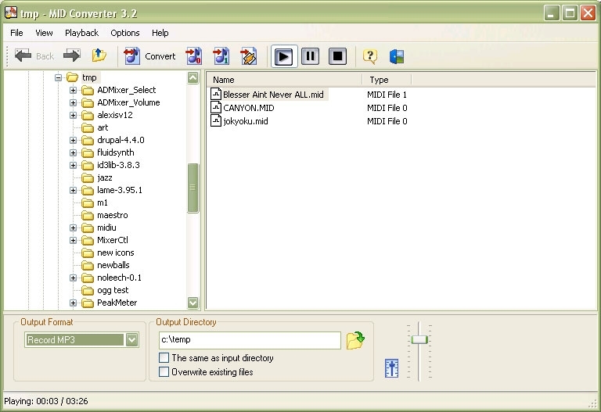Click the jazz folder icon
The image size is (601, 412).
click(x=88, y=177)
